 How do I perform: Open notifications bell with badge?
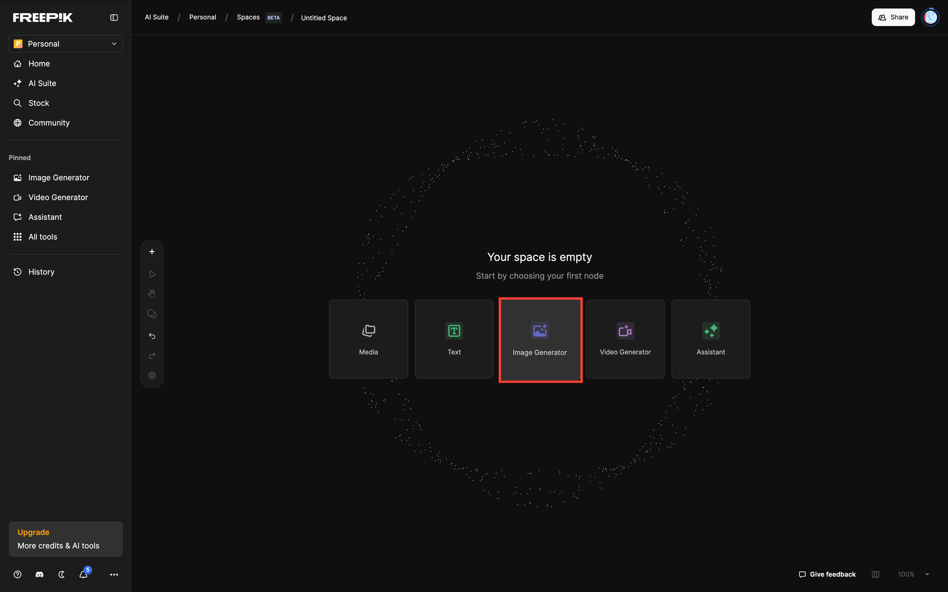tap(83, 574)
